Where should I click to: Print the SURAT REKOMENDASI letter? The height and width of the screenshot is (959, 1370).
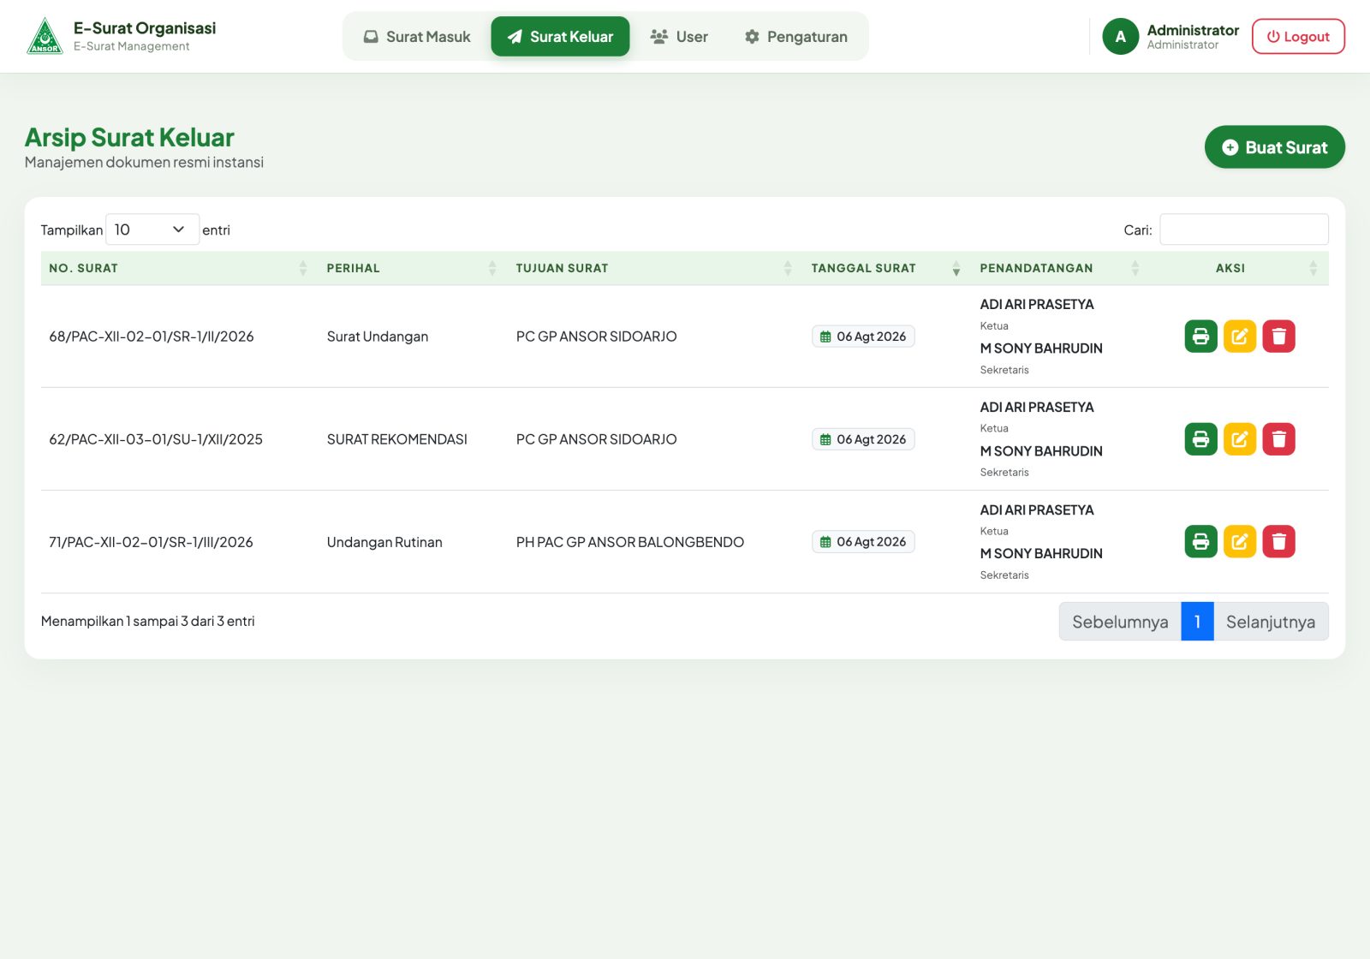coord(1200,439)
